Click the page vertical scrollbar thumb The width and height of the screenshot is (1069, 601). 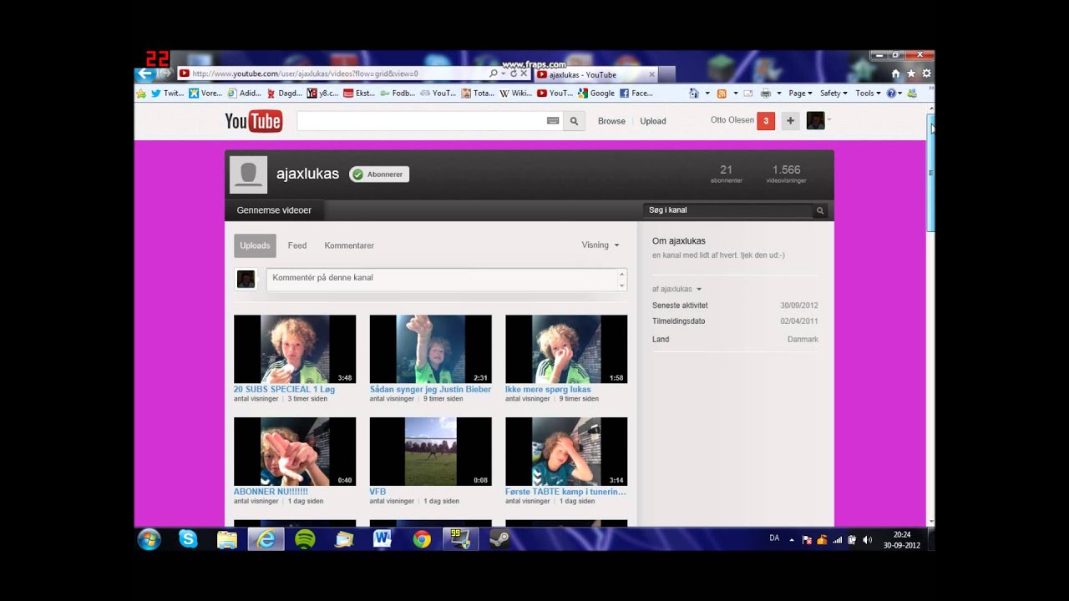pyautogui.click(x=930, y=173)
